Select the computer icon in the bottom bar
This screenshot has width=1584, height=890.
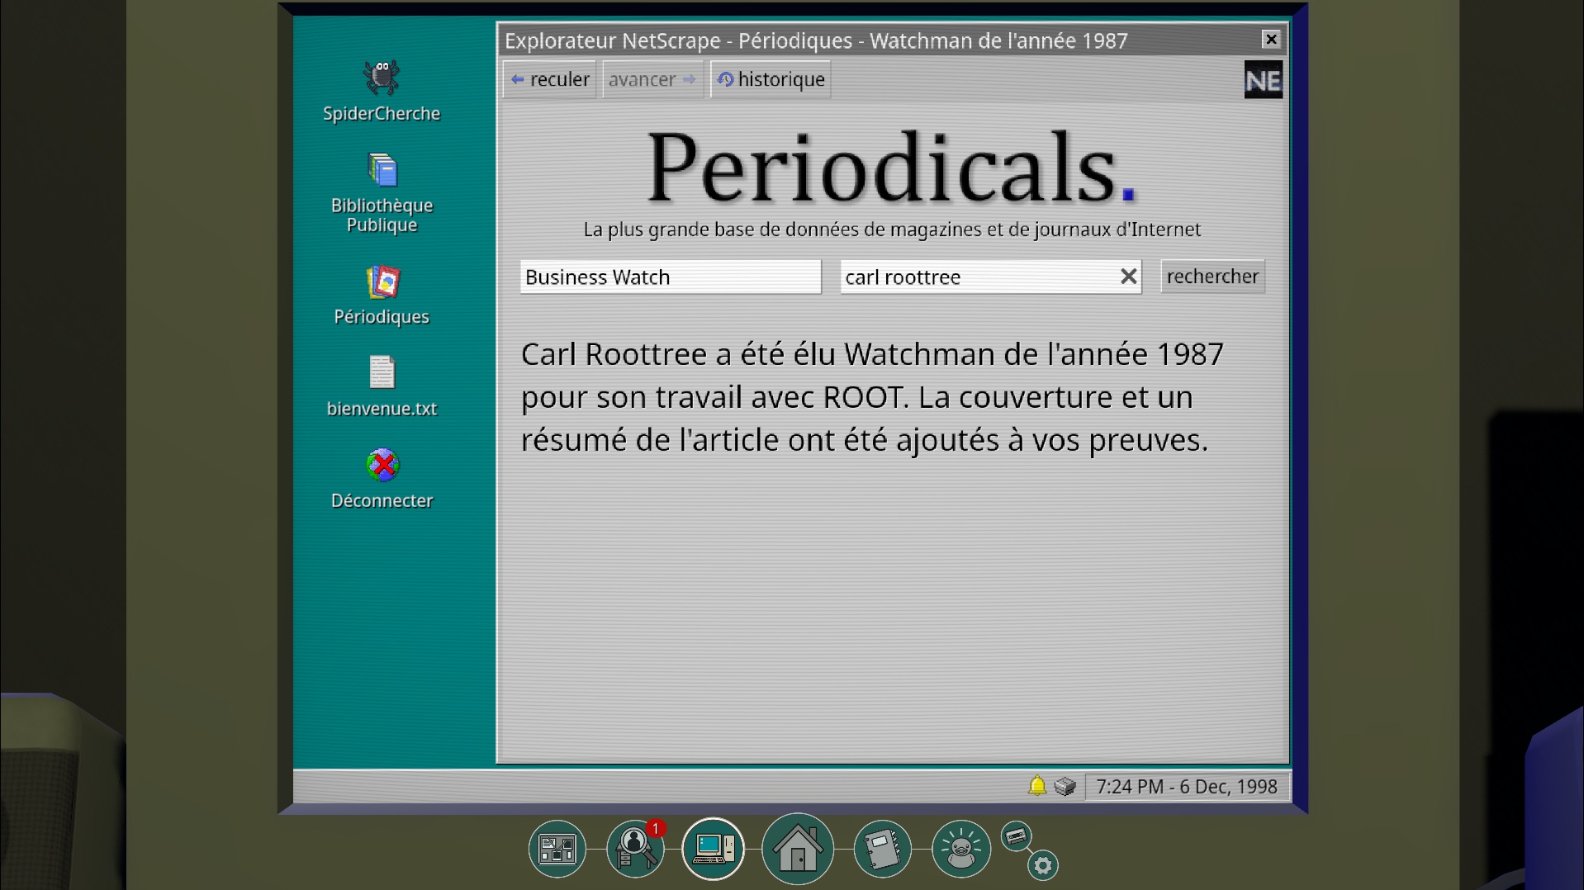713,849
